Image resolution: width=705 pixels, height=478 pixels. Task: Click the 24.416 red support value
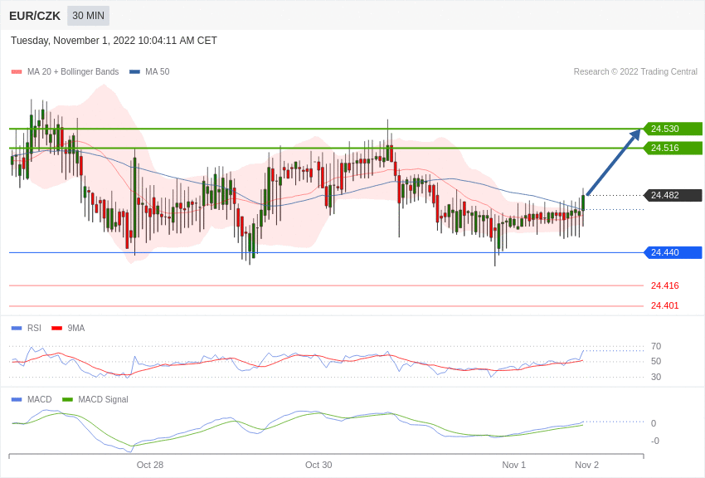[x=665, y=285]
